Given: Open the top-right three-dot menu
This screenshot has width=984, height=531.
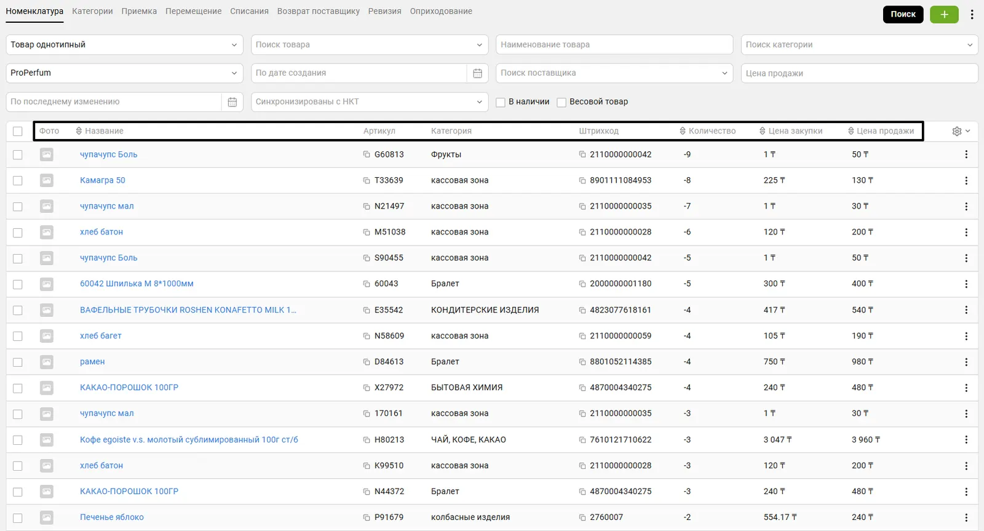Looking at the screenshot, I should pyautogui.click(x=972, y=14).
